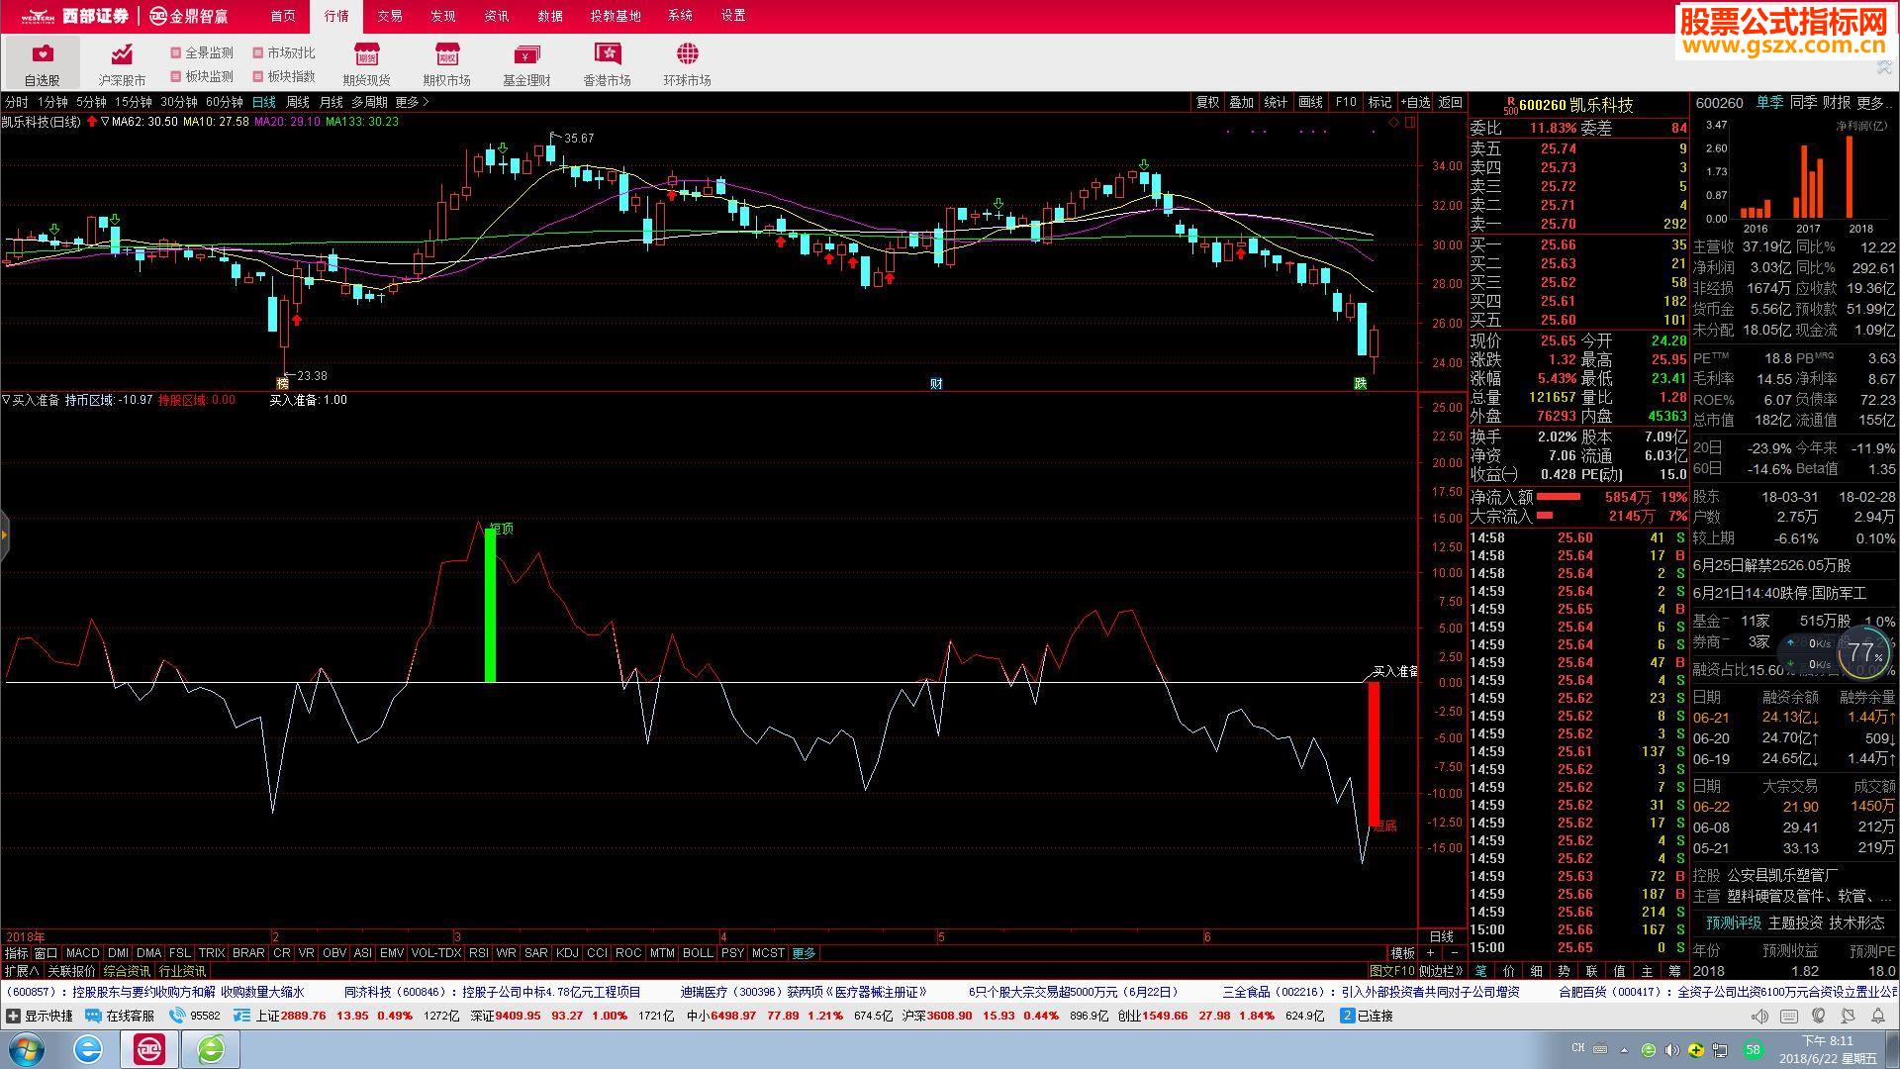Viewport: 1900px width, 1069px height.
Task: Click the 95582 phone hotline icon
Action: (177, 1016)
